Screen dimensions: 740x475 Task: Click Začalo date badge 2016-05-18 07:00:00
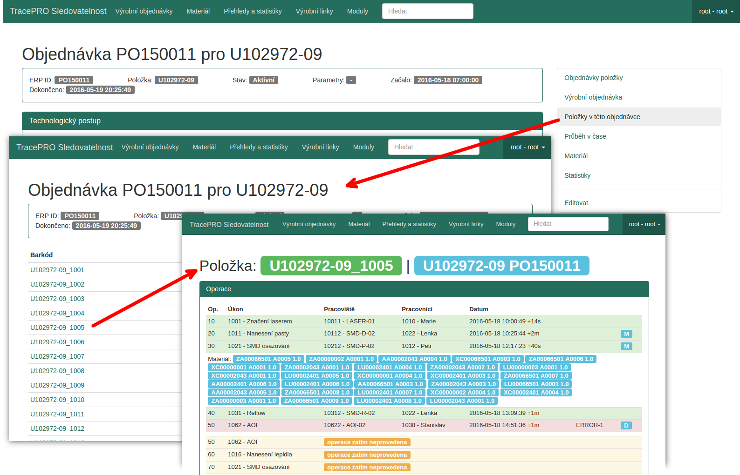(448, 80)
